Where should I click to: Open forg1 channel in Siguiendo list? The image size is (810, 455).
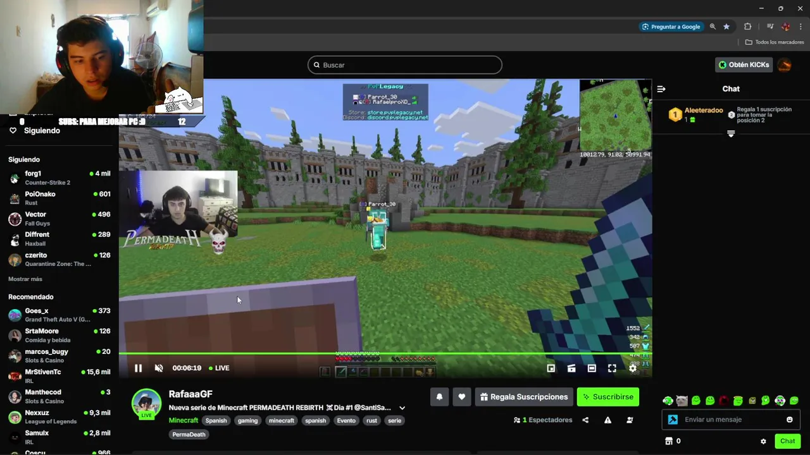(59, 178)
